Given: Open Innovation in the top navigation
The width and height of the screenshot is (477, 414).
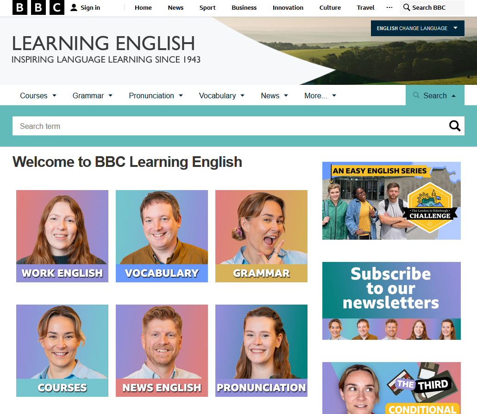Looking at the screenshot, I should click(288, 7).
